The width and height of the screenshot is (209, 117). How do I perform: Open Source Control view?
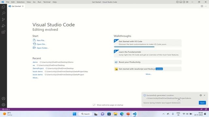(4, 19)
